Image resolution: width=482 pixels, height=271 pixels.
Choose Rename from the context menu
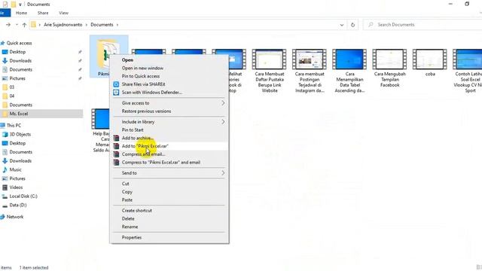coord(130,227)
